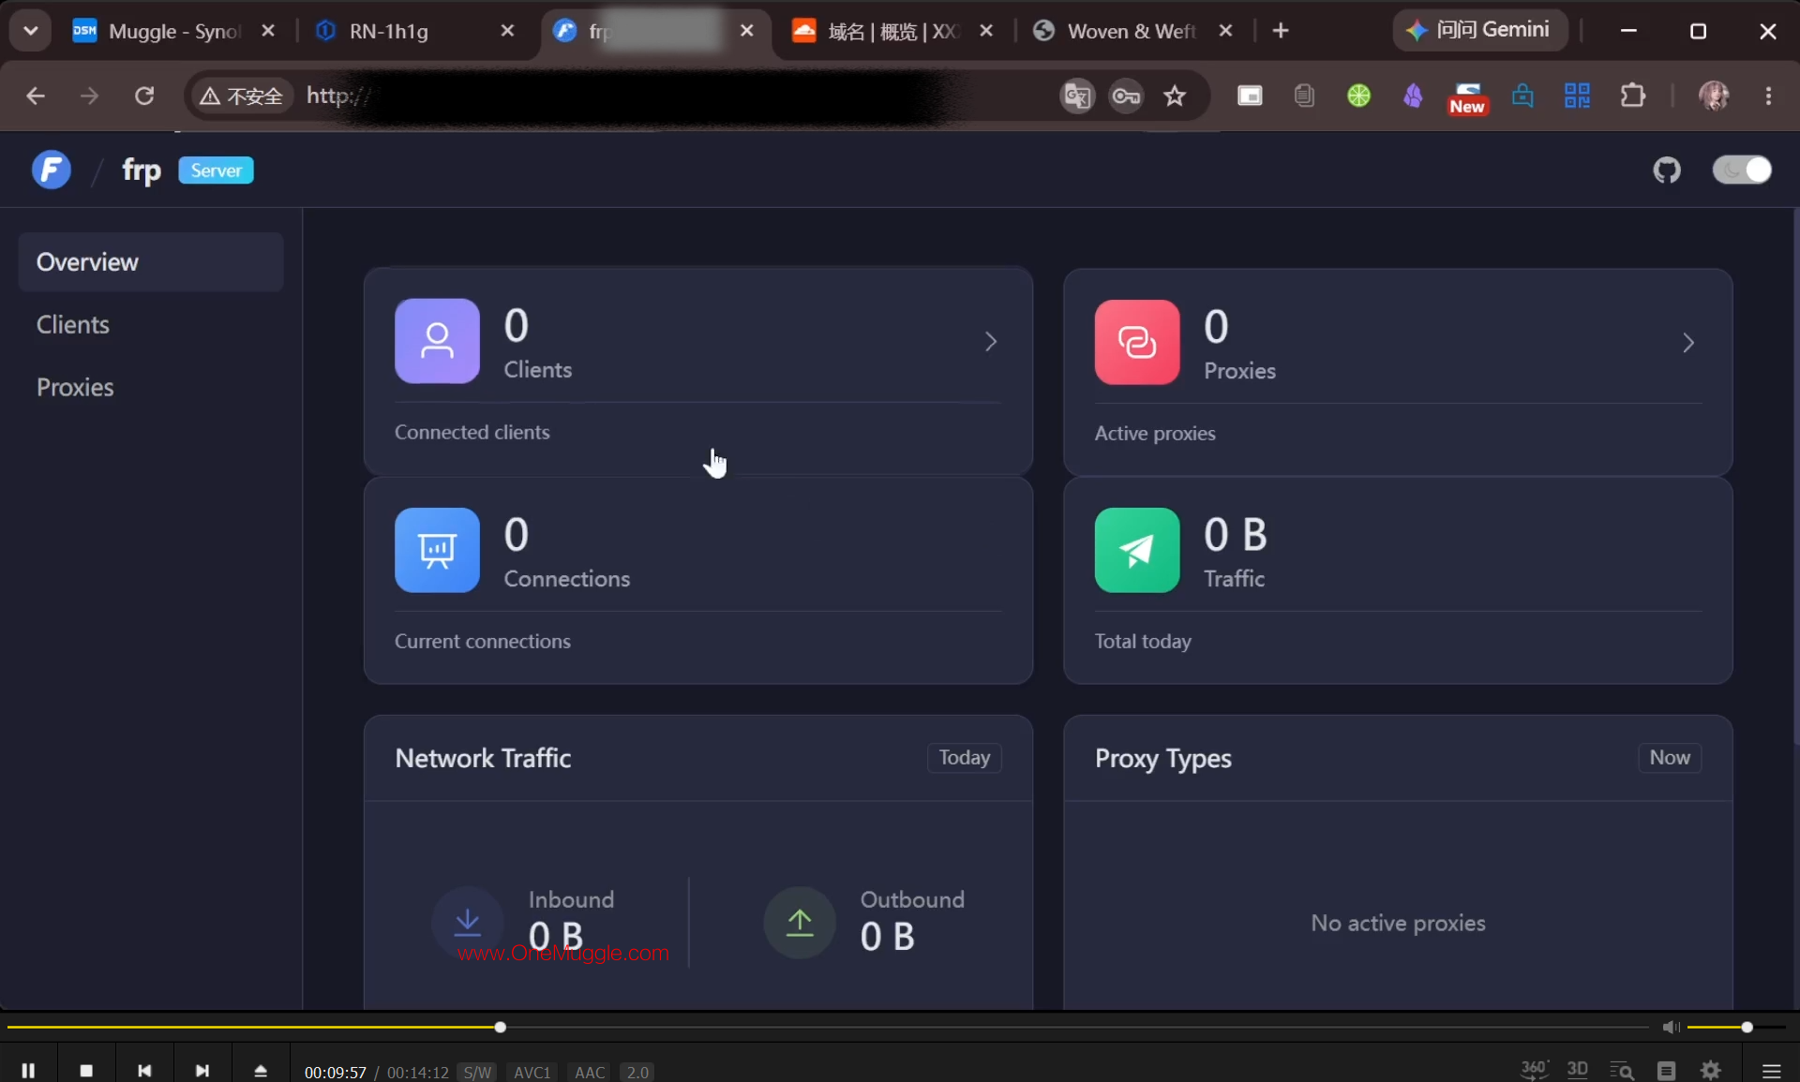1800x1082 pixels.
Task: Select Clients in the sidebar
Action: coord(73,325)
